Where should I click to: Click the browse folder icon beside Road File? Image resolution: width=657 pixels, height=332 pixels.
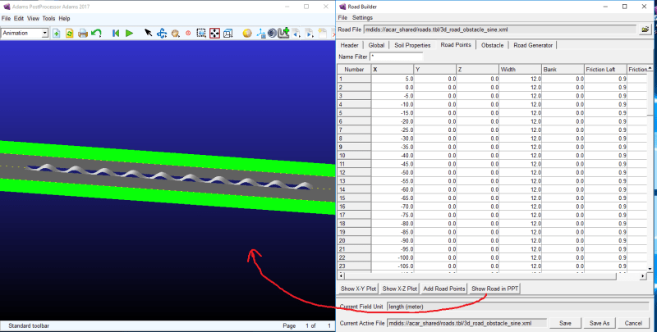pos(646,30)
